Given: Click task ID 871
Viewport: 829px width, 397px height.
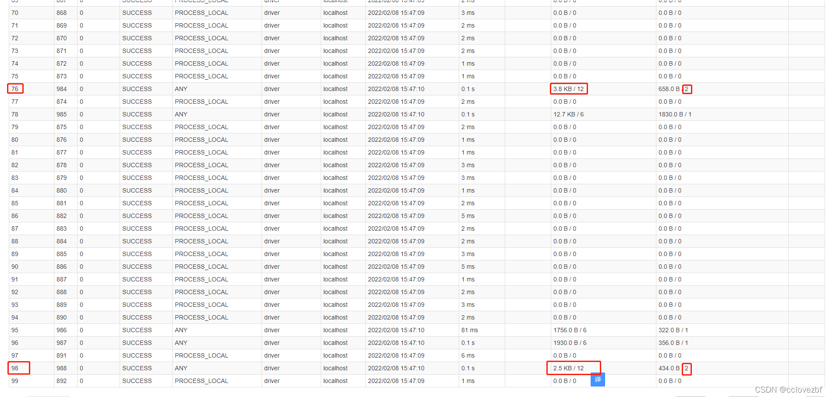Looking at the screenshot, I should click(62, 51).
